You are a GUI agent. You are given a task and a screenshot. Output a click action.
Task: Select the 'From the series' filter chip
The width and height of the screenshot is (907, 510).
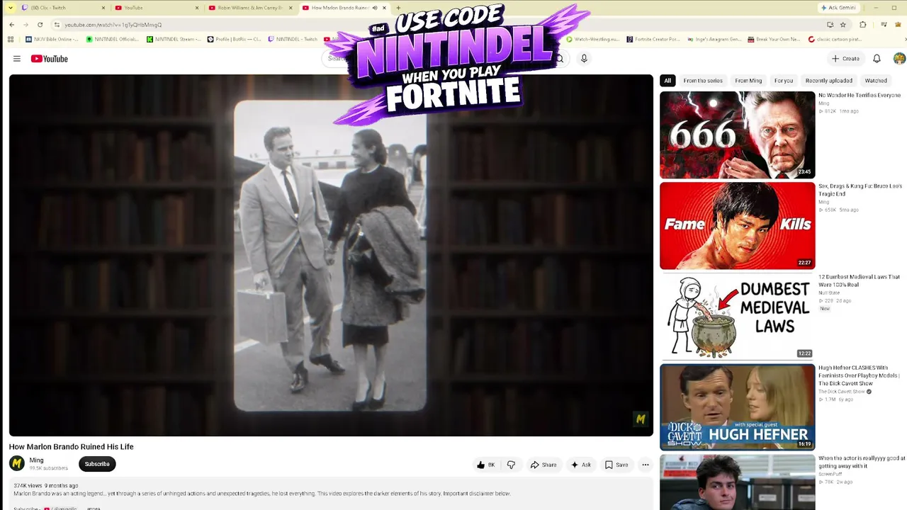[703, 81]
